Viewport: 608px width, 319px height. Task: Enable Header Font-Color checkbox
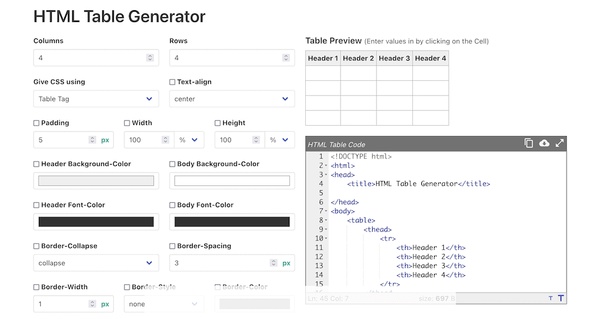[x=36, y=205]
